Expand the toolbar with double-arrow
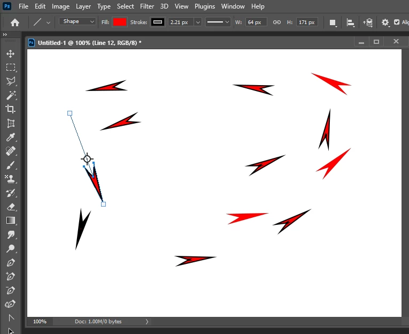 [x=5, y=34]
